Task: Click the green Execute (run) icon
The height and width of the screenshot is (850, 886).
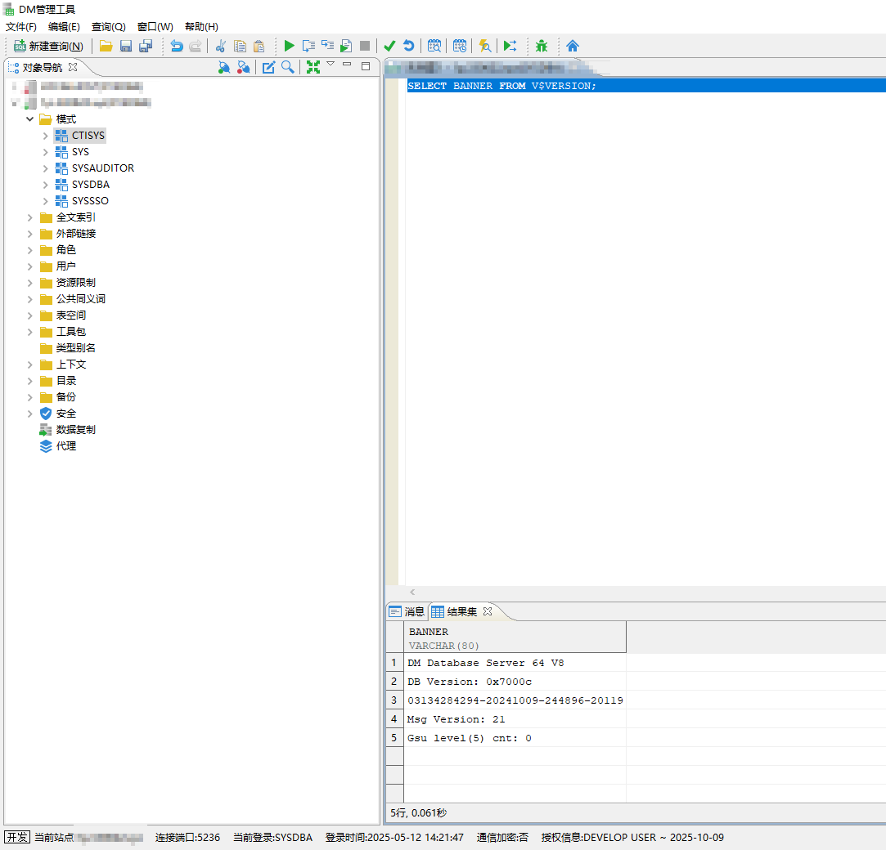Action: click(x=289, y=47)
